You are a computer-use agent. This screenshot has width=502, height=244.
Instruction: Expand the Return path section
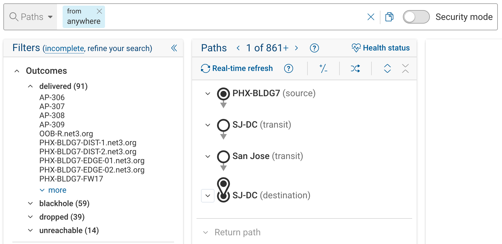click(x=206, y=233)
